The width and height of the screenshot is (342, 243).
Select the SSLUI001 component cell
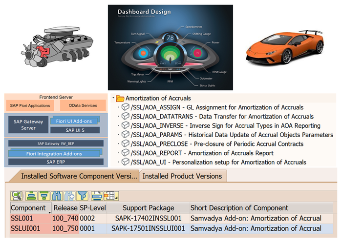31,229
